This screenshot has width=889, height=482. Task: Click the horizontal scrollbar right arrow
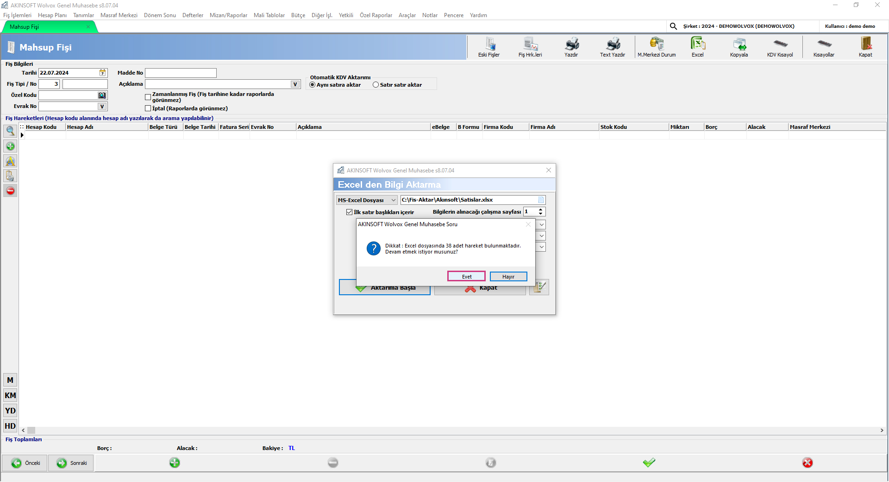[x=882, y=431]
